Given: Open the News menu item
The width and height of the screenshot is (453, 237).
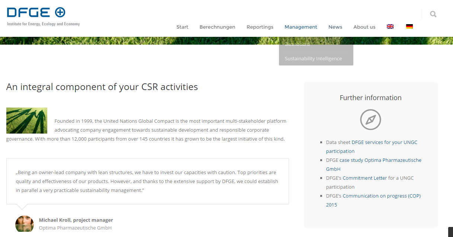Looking at the screenshot, I should (x=335, y=27).
